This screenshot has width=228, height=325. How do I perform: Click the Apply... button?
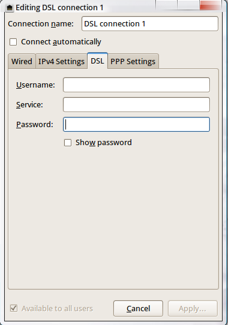193,308
